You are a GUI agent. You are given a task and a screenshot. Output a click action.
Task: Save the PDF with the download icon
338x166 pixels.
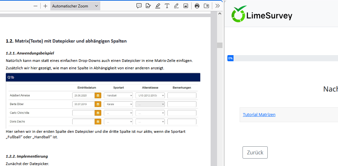point(206,6)
